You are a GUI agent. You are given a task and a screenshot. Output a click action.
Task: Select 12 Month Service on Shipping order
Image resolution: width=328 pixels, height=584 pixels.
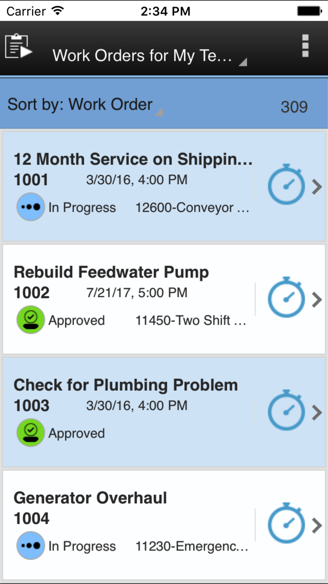(x=133, y=159)
